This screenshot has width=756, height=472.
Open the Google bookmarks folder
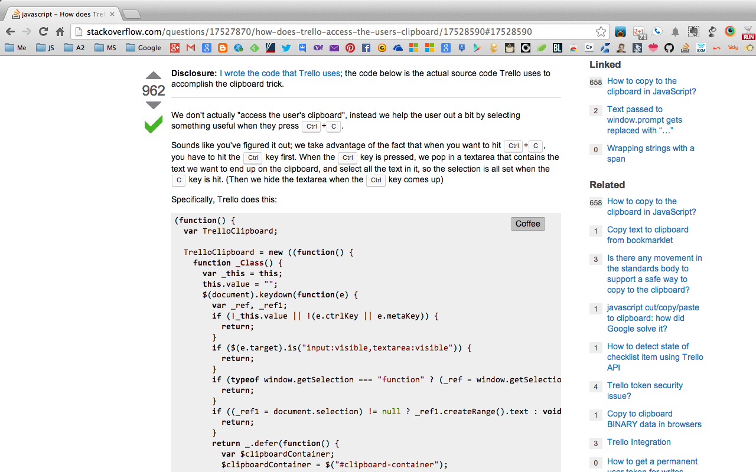[144, 48]
